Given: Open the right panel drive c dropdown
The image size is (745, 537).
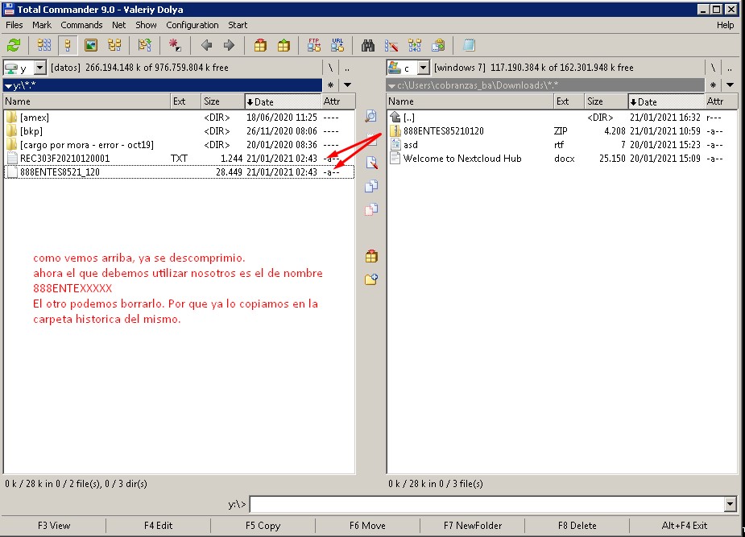Looking at the screenshot, I should point(423,68).
